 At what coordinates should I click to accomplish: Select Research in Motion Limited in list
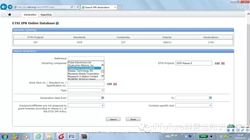83,76
